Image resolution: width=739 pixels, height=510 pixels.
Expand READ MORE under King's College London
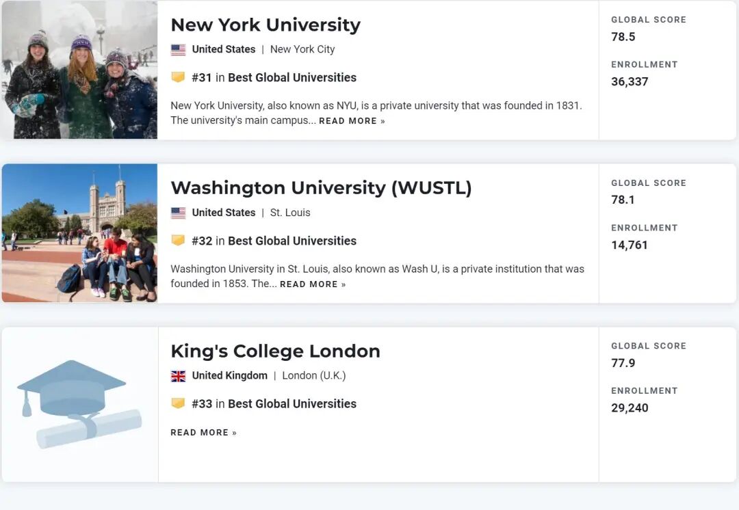click(203, 433)
